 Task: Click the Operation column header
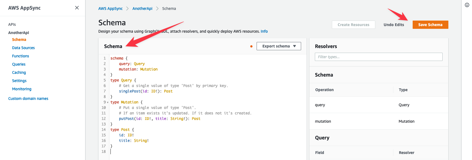coord(324,90)
